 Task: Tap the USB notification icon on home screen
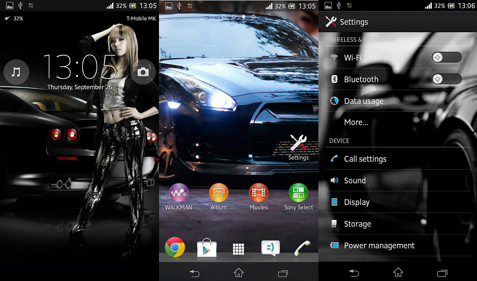179,6
